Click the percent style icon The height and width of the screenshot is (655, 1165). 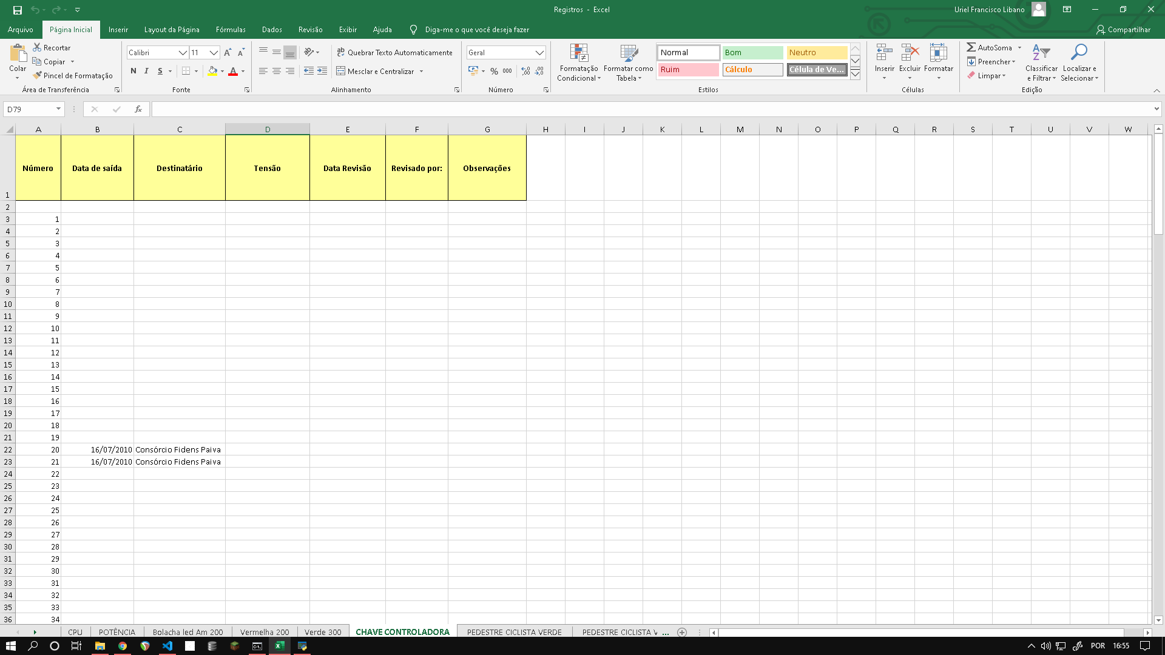pyautogui.click(x=494, y=72)
